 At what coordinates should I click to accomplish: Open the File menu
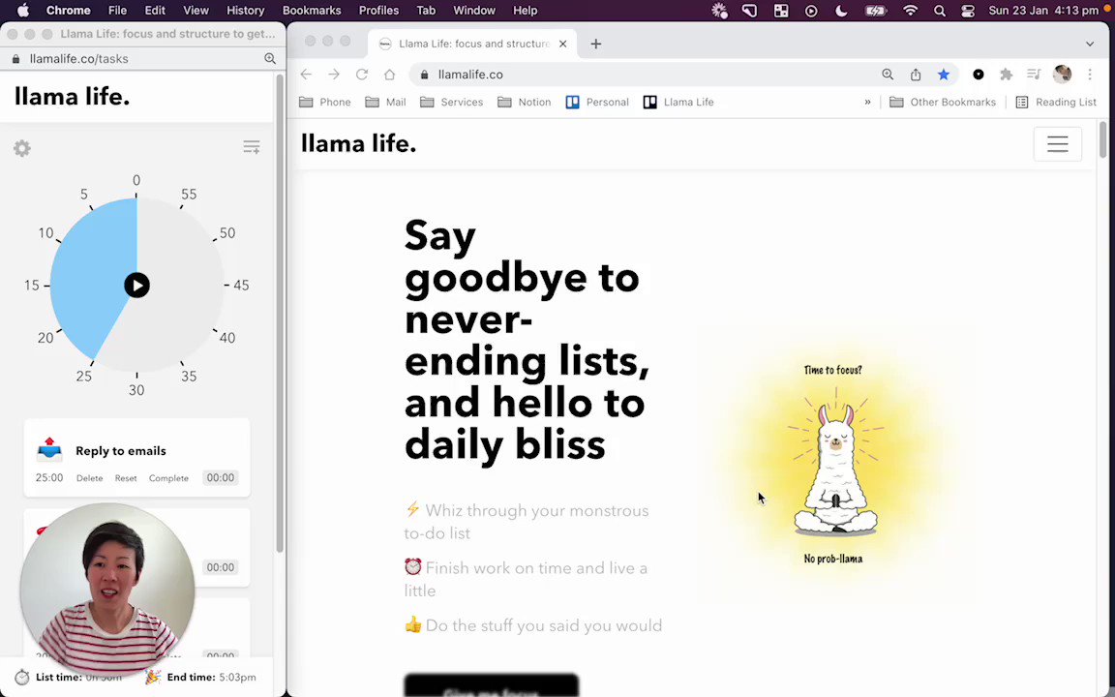[117, 10]
